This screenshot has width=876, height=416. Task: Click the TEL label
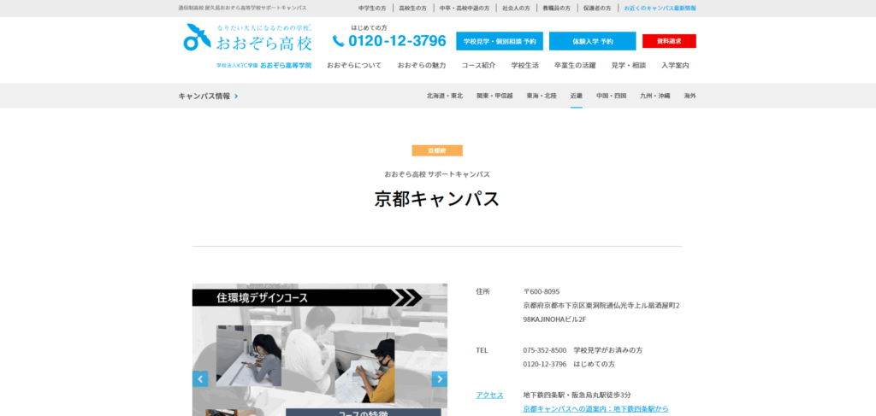[482, 350]
